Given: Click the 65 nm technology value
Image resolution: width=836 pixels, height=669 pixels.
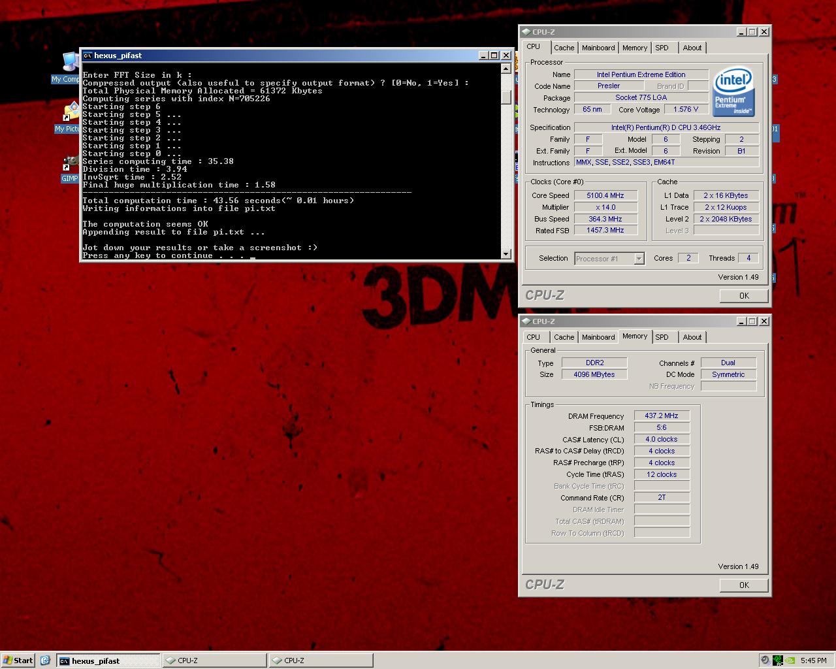Looking at the screenshot, I should tap(592, 109).
